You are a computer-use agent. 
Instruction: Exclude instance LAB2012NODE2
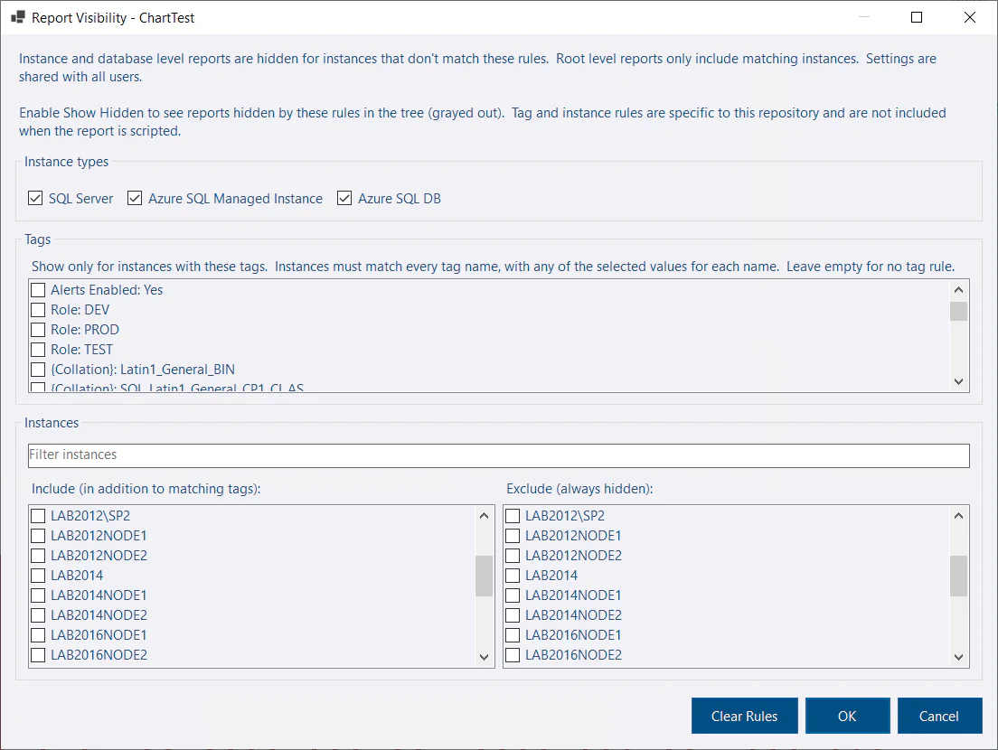(513, 556)
